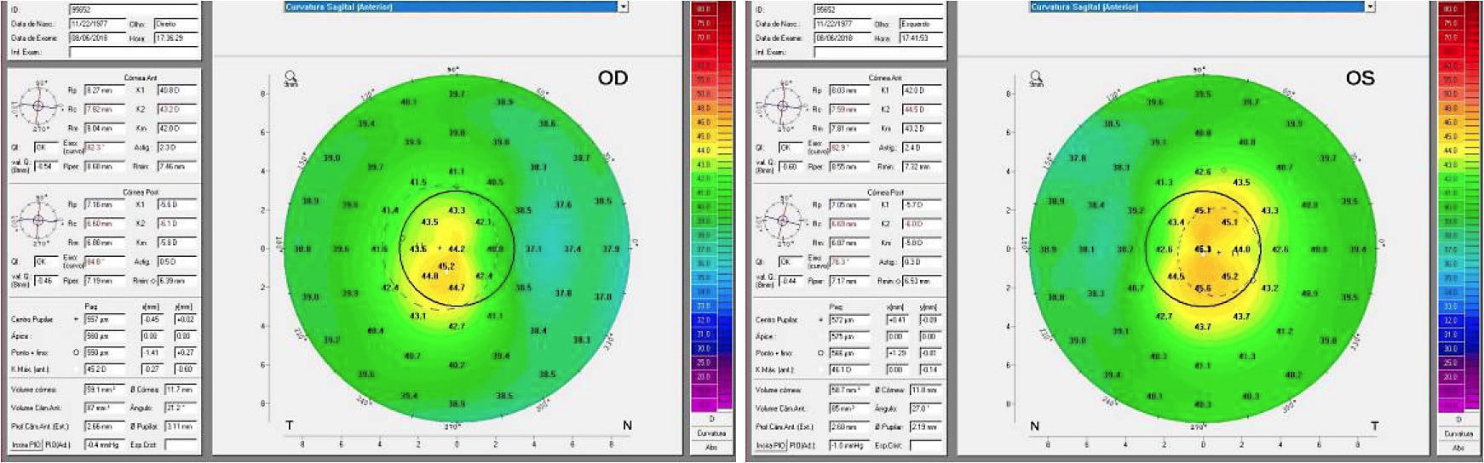Click the central 45.3 value on the OS map
1484x463 pixels.
[x=1202, y=249]
